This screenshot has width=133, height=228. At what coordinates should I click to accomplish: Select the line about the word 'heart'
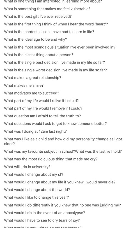tap(56, 24)
